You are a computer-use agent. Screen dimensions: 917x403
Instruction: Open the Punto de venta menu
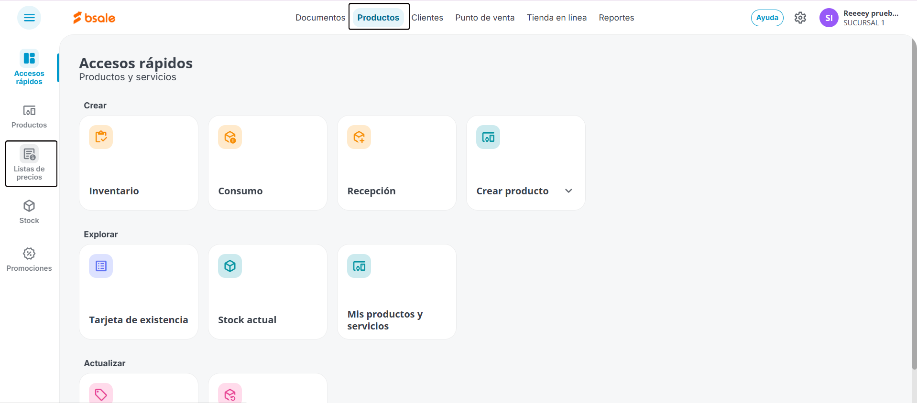[485, 18]
